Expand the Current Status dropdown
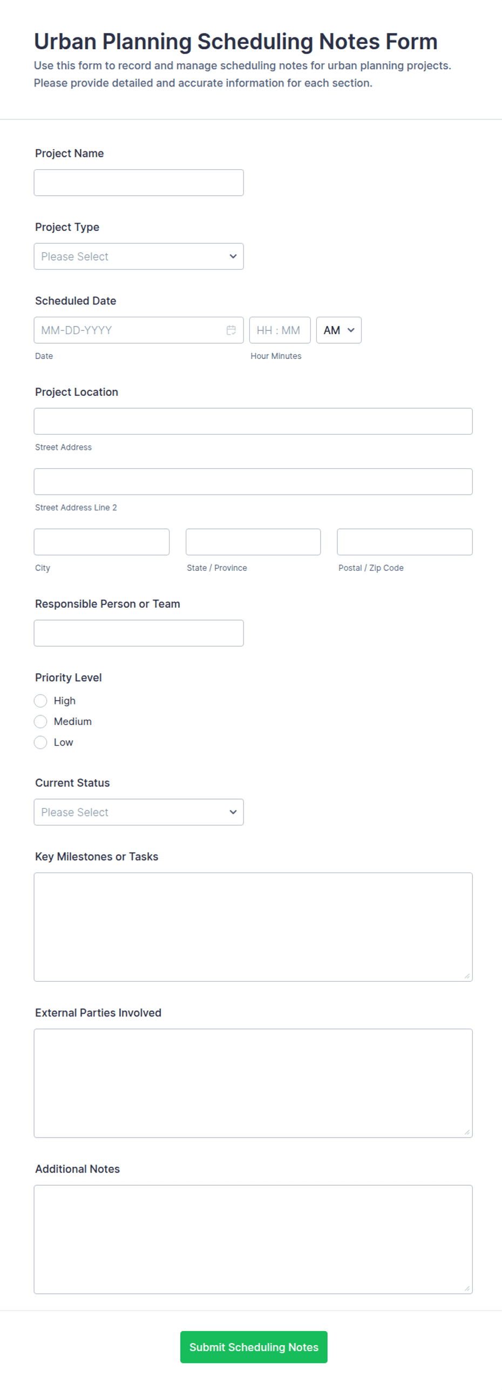502x1390 pixels. click(x=139, y=812)
